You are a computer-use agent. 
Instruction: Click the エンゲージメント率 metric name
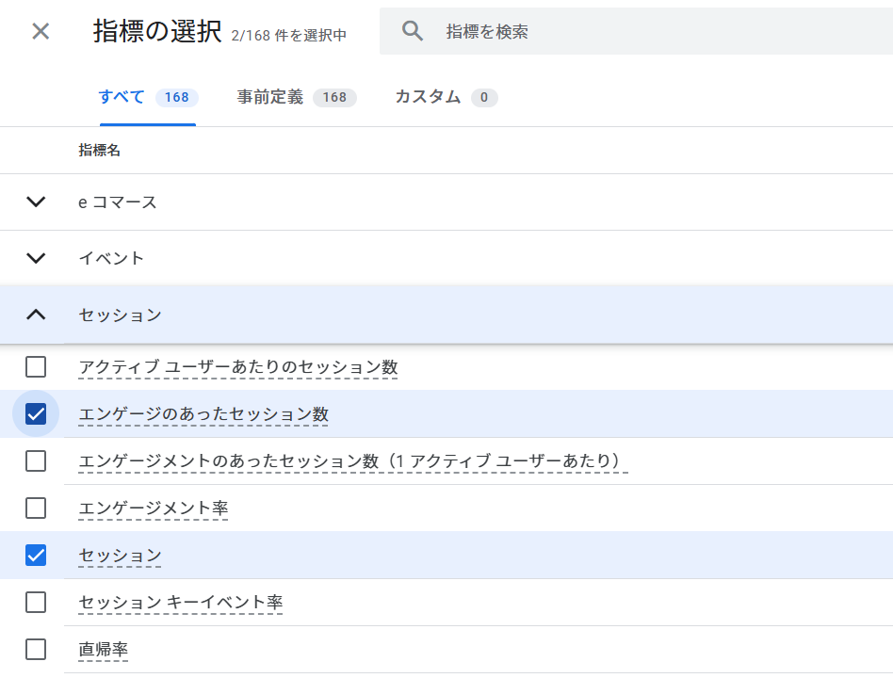[153, 508]
